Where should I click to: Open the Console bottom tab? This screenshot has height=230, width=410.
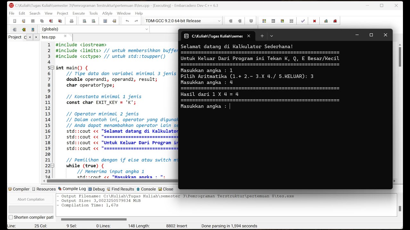[x=146, y=189]
